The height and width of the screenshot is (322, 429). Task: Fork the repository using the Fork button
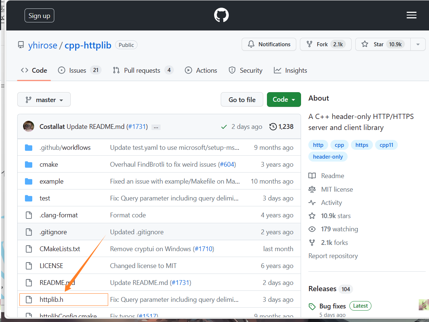(x=326, y=44)
